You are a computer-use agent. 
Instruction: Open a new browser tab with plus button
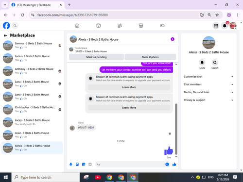(69, 5)
